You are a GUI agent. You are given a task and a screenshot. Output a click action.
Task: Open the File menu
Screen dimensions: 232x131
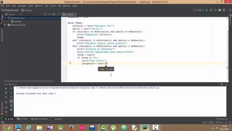point(3,6)
